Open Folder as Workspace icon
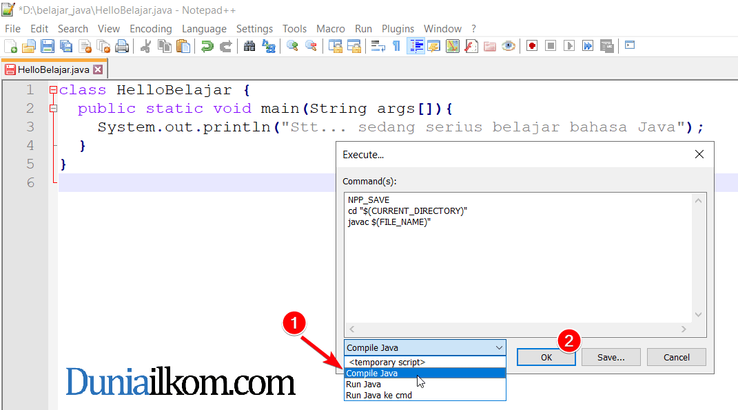This screenshot has width=738, height=410. coord(490,46)
